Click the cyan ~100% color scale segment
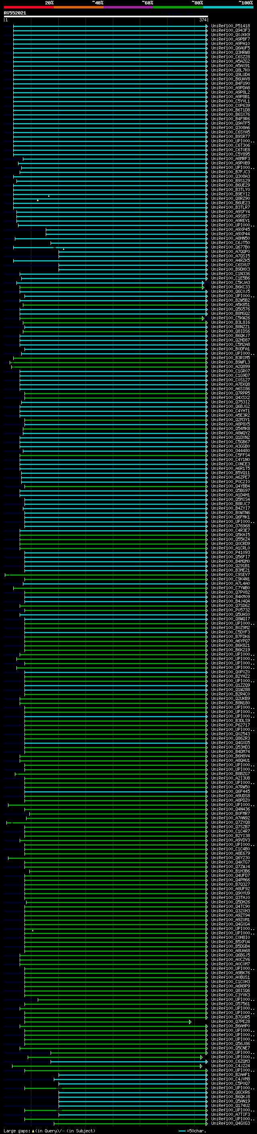The image size is (257, 1134). (228, 7)
